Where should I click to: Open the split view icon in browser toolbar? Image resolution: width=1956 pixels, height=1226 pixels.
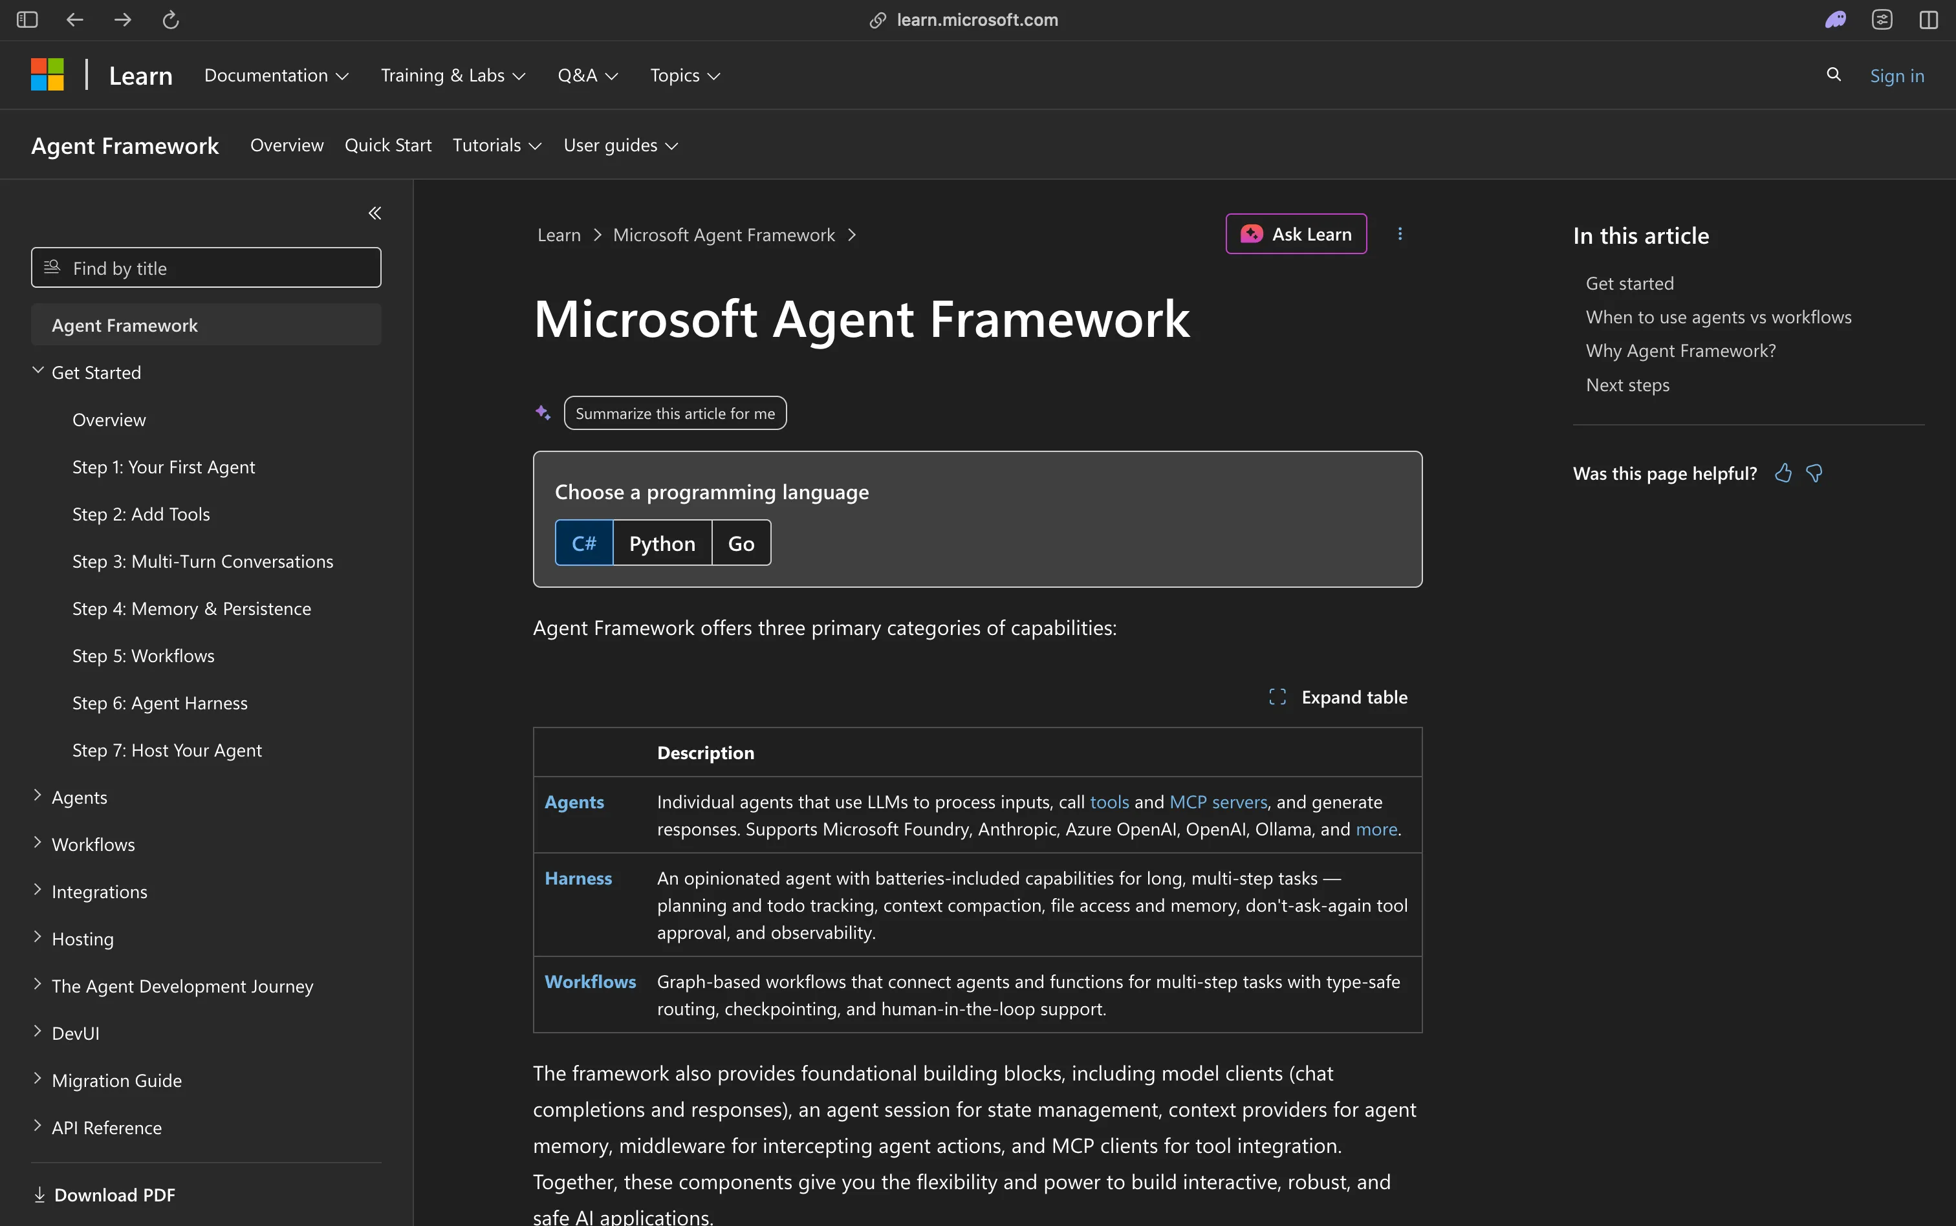click(1929, 19)
